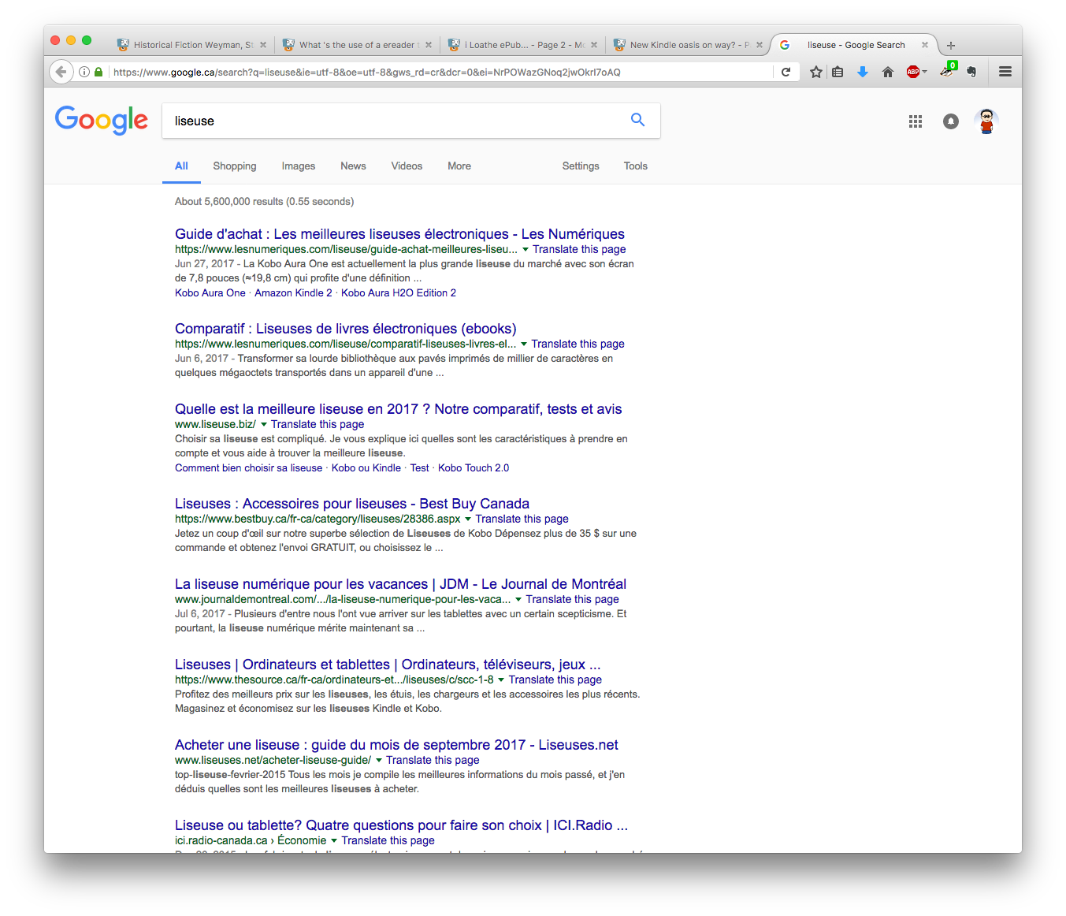The width and height of the screenshot is (1066, 916).
Task: Open 'Quelle est la meilleure liseuse en 2017' result
Action: [x=399, y=409]
